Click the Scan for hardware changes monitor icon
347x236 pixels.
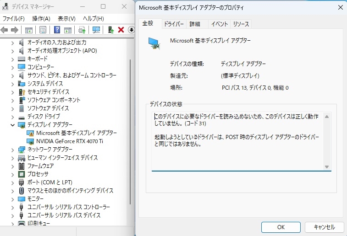pyautogui.click(x=96, y=30)
